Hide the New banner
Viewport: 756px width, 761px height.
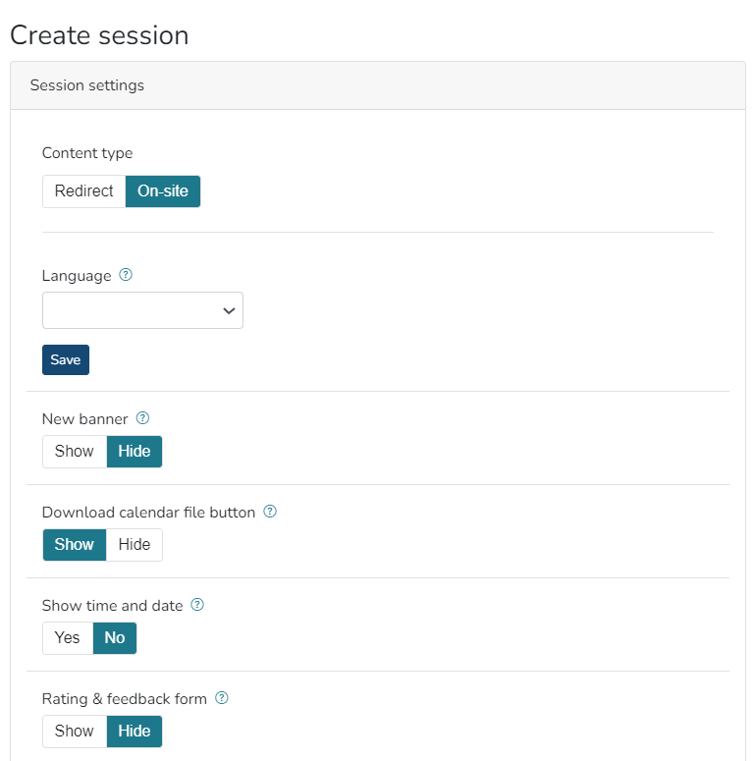(135, 452)
